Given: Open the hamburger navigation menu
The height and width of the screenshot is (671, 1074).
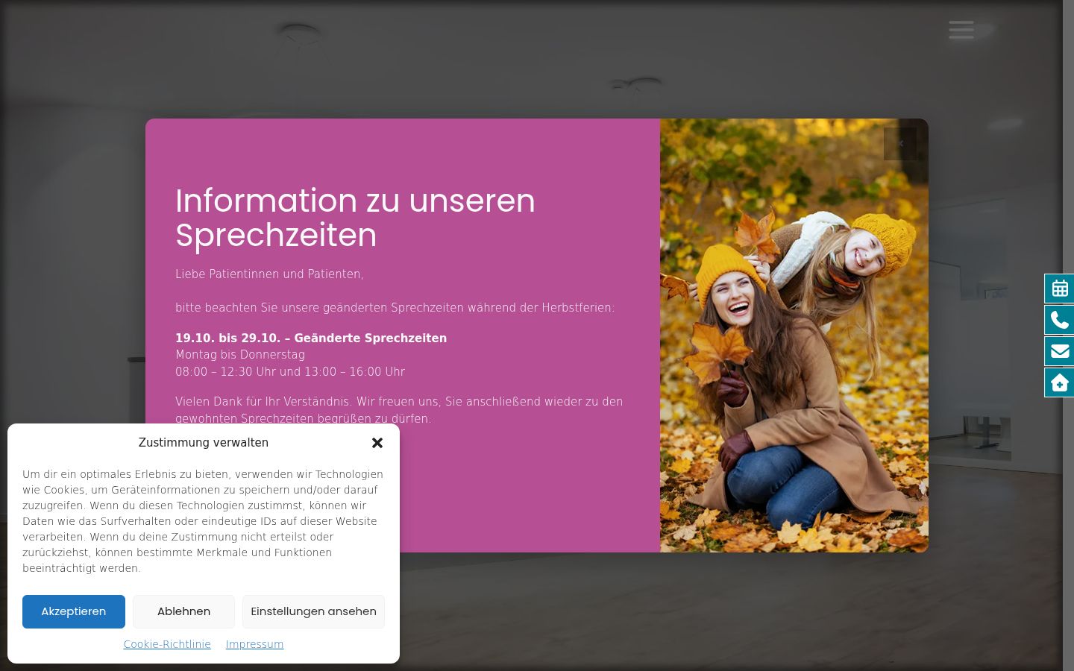Looking at the screenshot, I should 961,30.
